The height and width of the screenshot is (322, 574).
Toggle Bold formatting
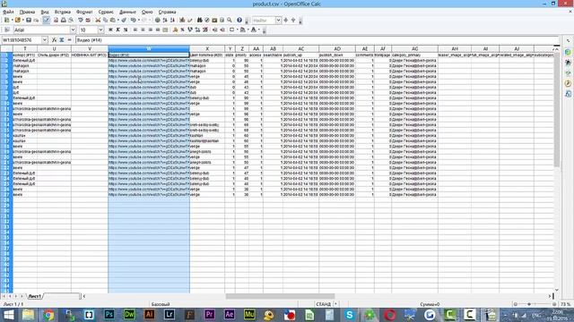(x=110, y=30)
